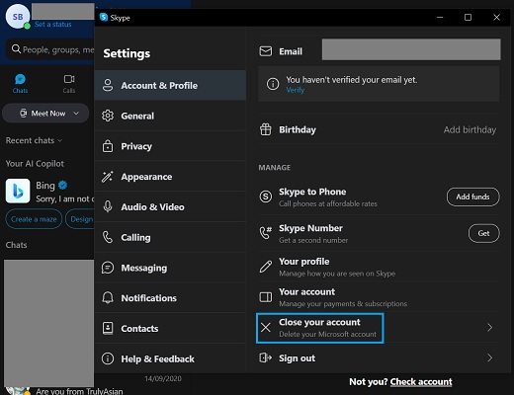
Task: Click the info icon beside Help & Feedback
Action: coord(108,358)
